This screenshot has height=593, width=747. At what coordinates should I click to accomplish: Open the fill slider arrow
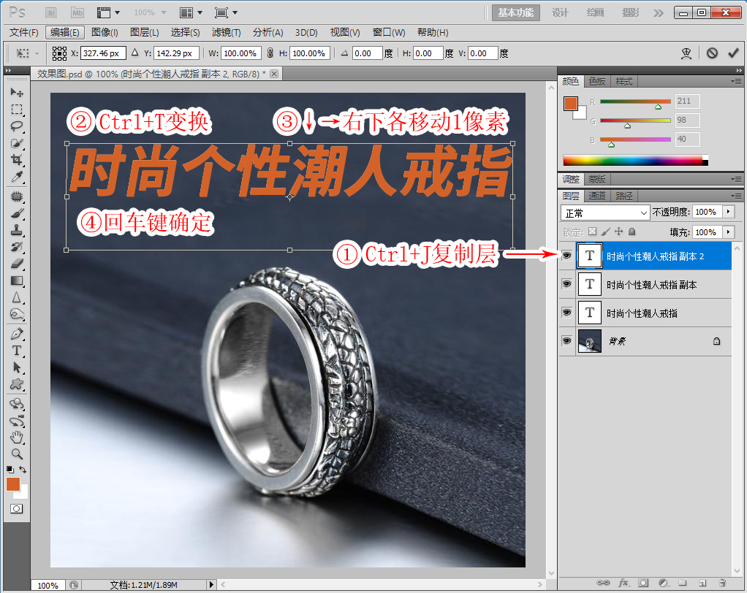pyautogui.click(x=729, y=232)
